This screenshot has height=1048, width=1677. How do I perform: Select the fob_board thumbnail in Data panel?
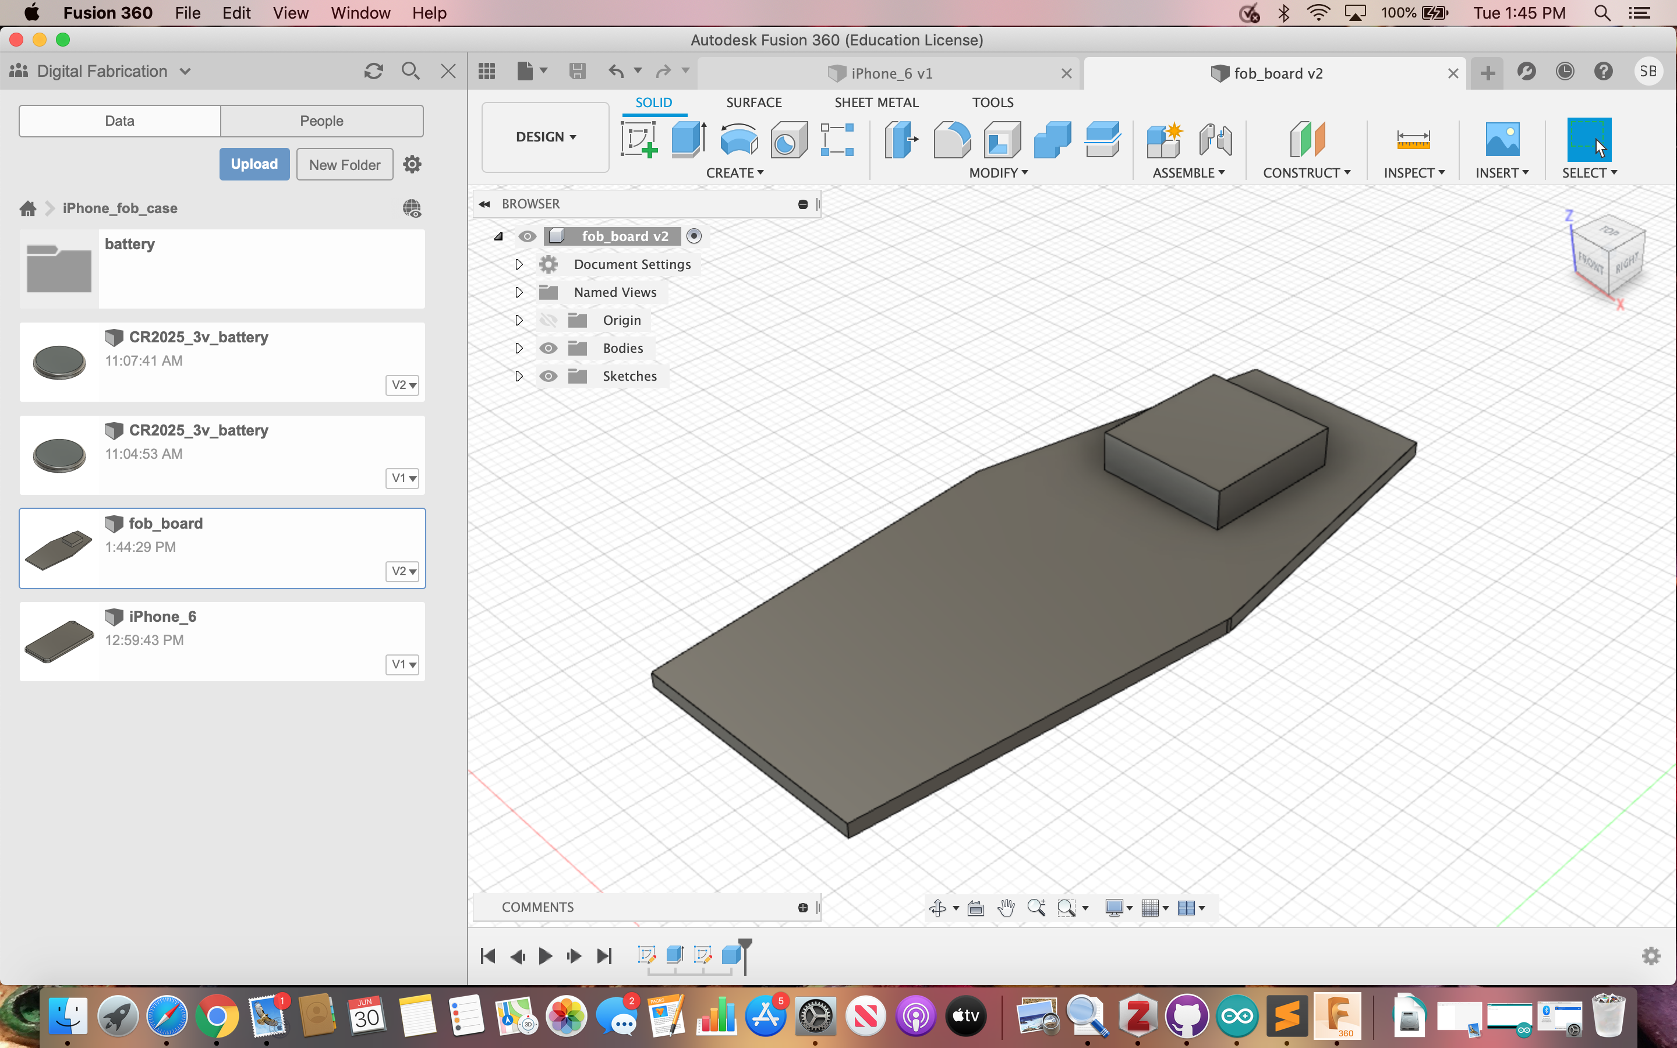coord(58,547)
